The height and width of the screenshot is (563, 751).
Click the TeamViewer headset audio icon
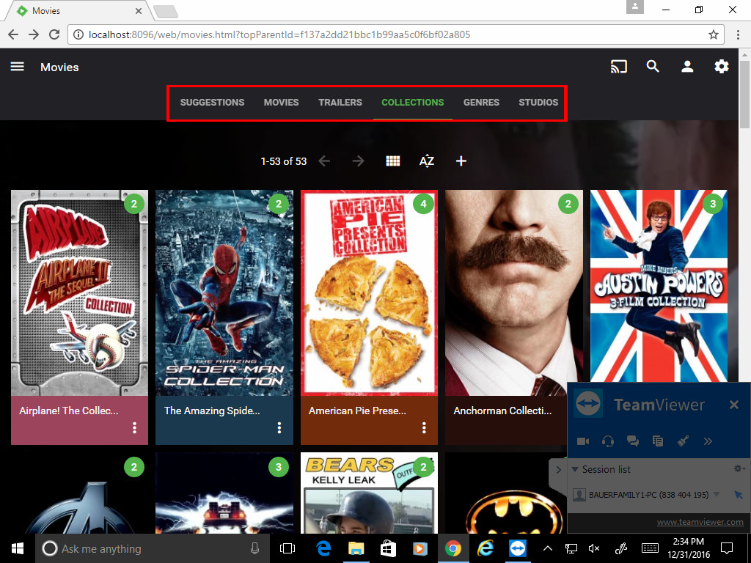coord(608,441)
